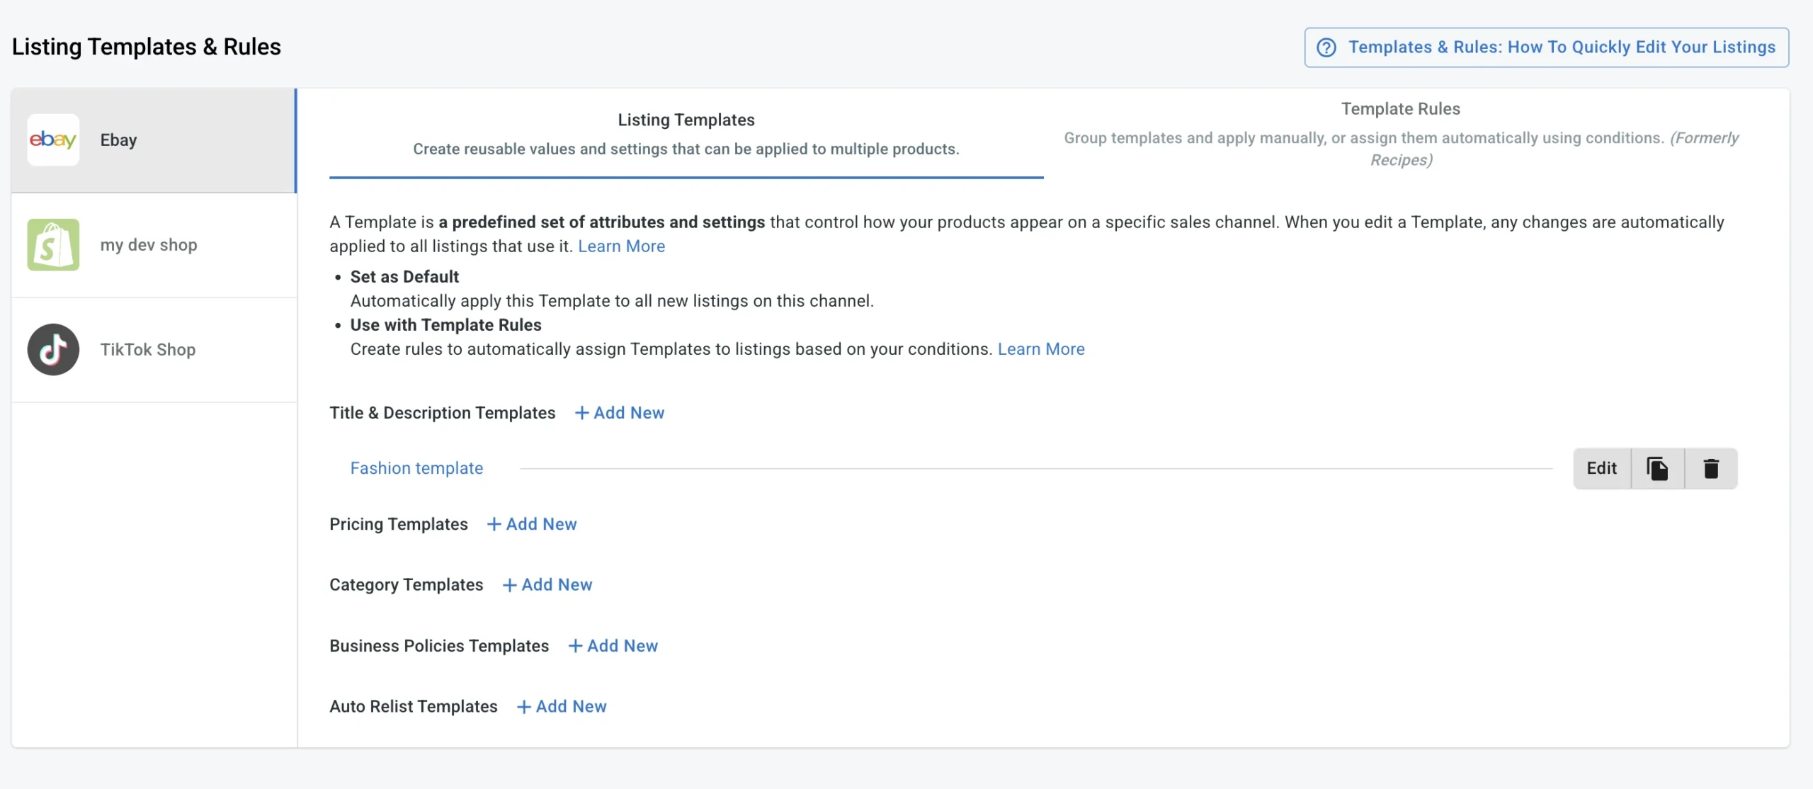Open the Fashion template link

416,468
